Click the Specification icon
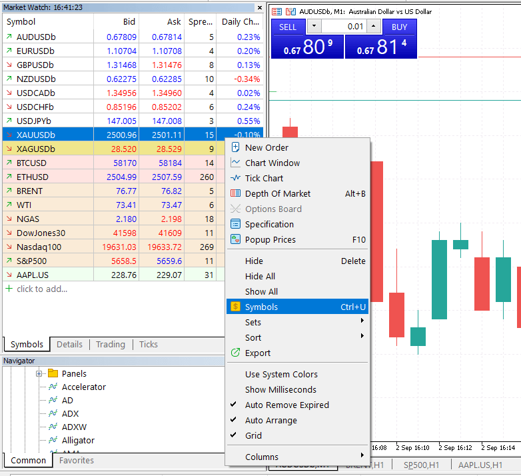The image size is (521, 476). click(235, 224)
